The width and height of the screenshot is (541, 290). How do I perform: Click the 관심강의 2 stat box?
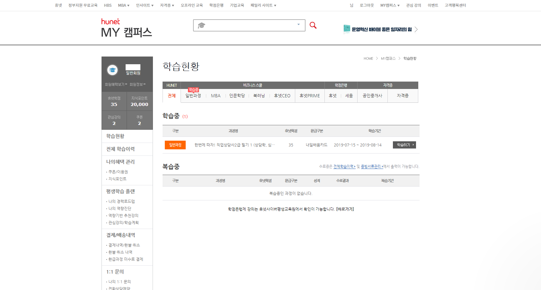click(x=114, y=120)
